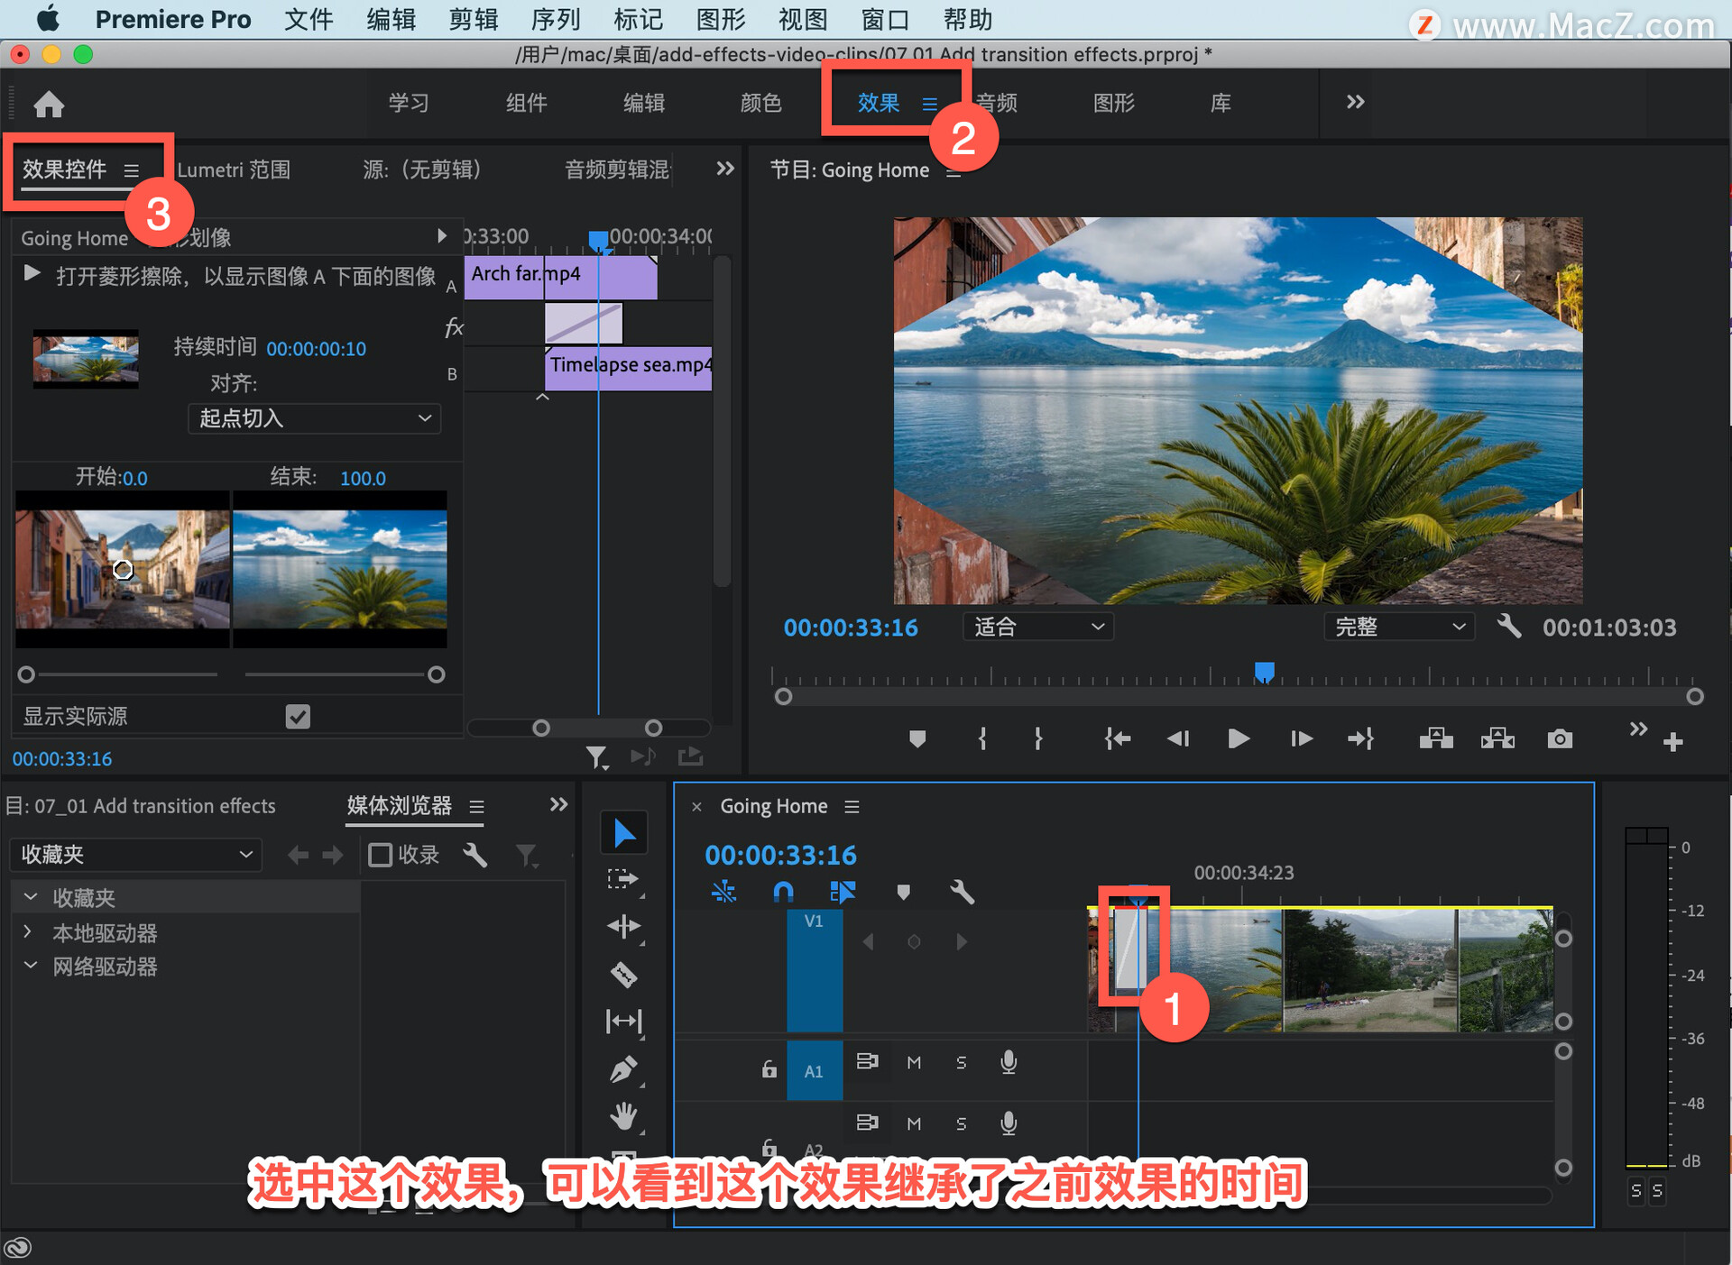Image resolution: width=1732 pixels, height=1265 pixels.
Task: Mute track A1
Action: (914, 1062)
